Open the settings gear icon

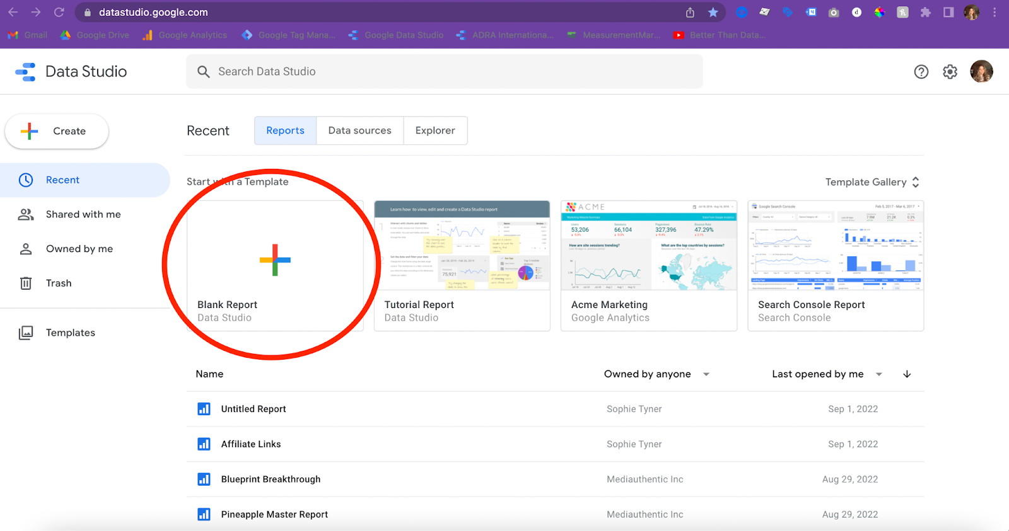pyautogui.click(x=950, y=72)
